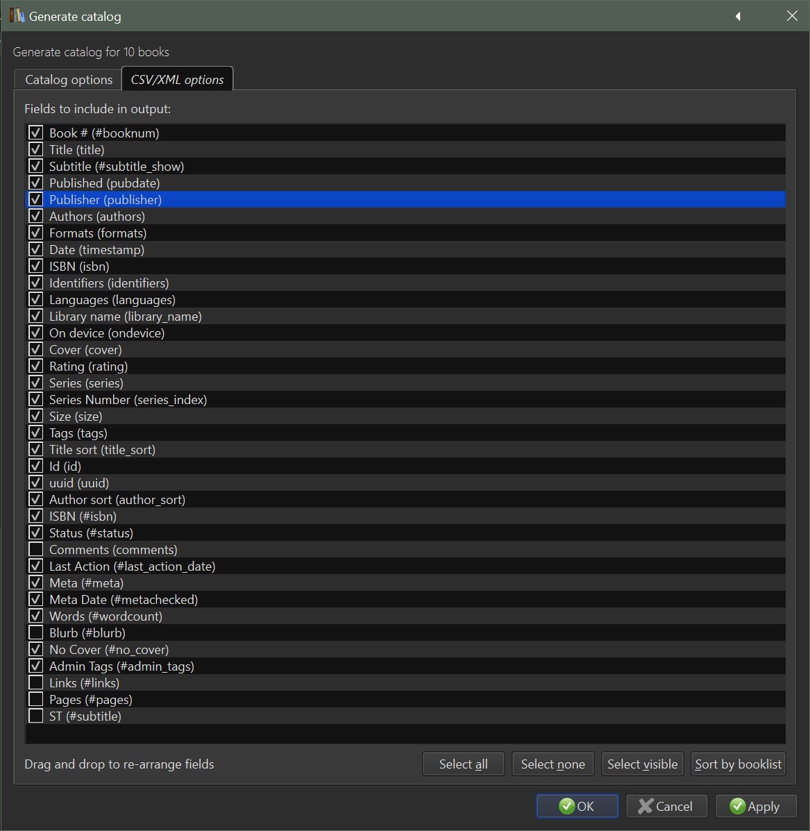810x831 pixels.
Task: Select 'Admin Tags (#admin_tags)' row
Action: point(406,666)
